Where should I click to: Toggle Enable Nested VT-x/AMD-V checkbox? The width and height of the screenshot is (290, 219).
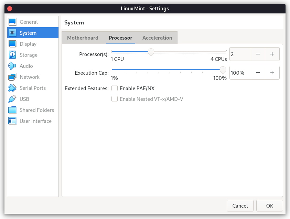[x=115, y=99]
